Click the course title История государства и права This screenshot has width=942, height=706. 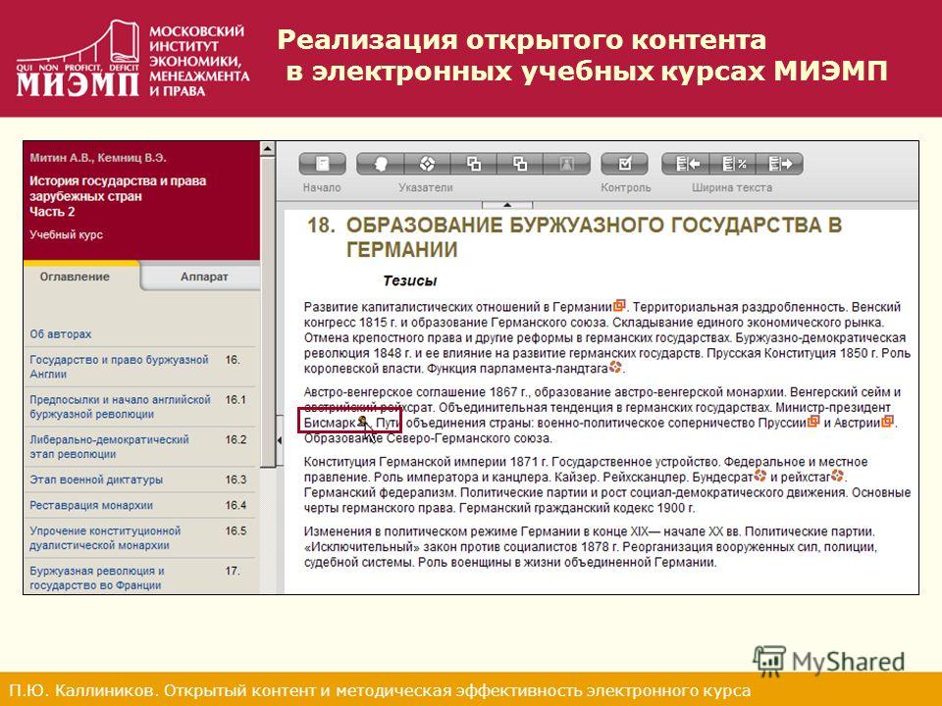(118, 196)
